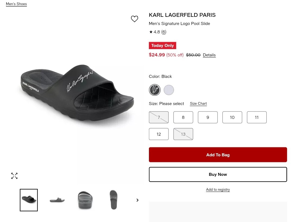This screenshot has height=222, width=293.
Task: Select size 9
Action: click(208, 117)
